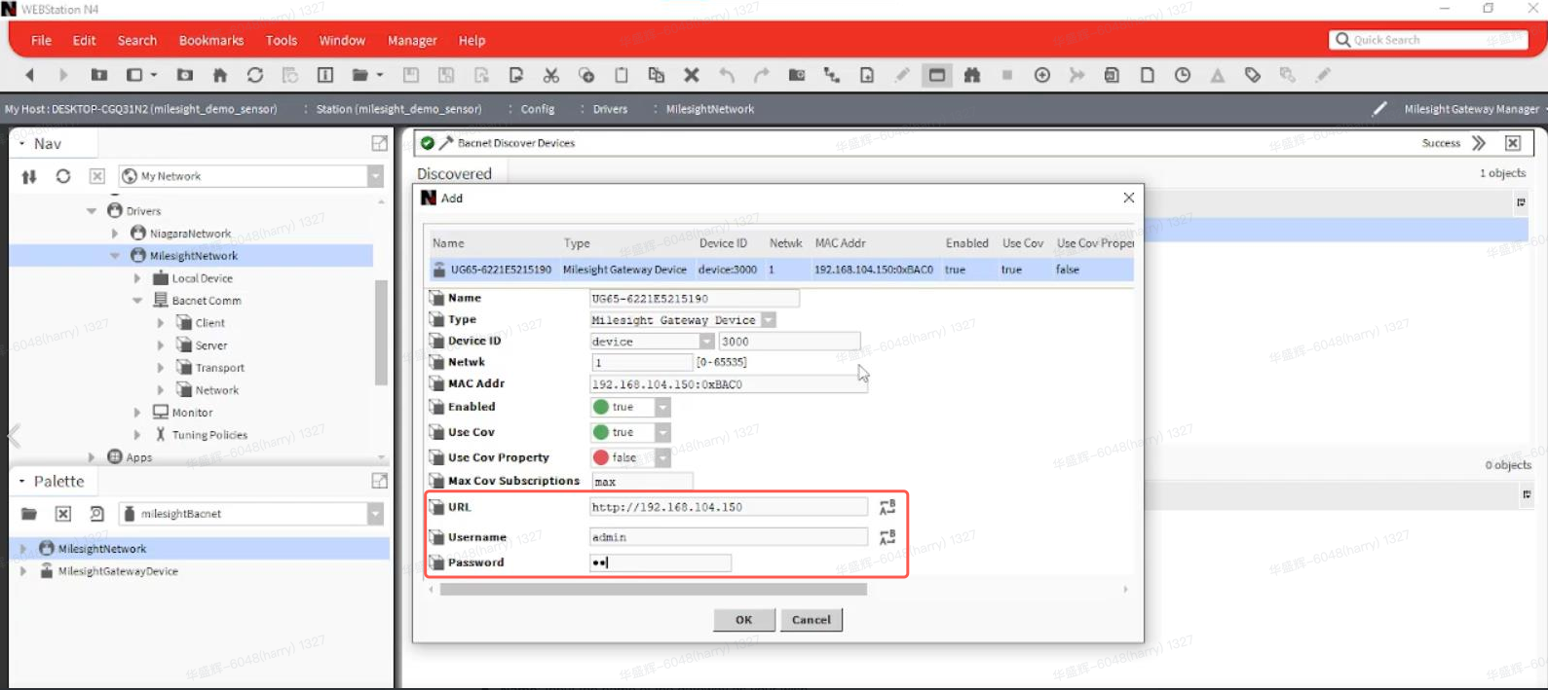Toggle the Use Cov true dropdown
Screen dimensions: 1548x690
click(x=662, y=432)
